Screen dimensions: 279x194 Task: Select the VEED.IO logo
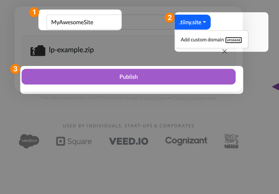128,141
